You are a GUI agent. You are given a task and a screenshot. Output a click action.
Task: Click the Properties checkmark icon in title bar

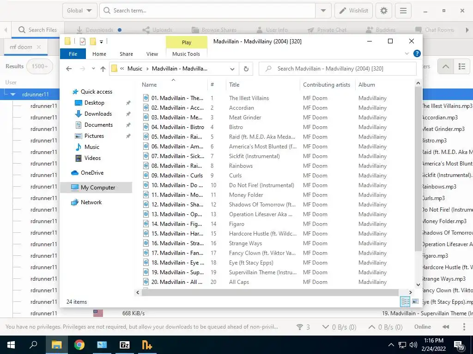(x=83, y=41)
